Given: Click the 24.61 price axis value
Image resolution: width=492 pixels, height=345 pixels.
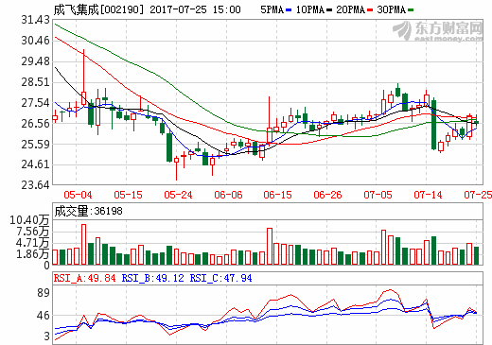Looking at the screenshot, I should coord(36,164).
